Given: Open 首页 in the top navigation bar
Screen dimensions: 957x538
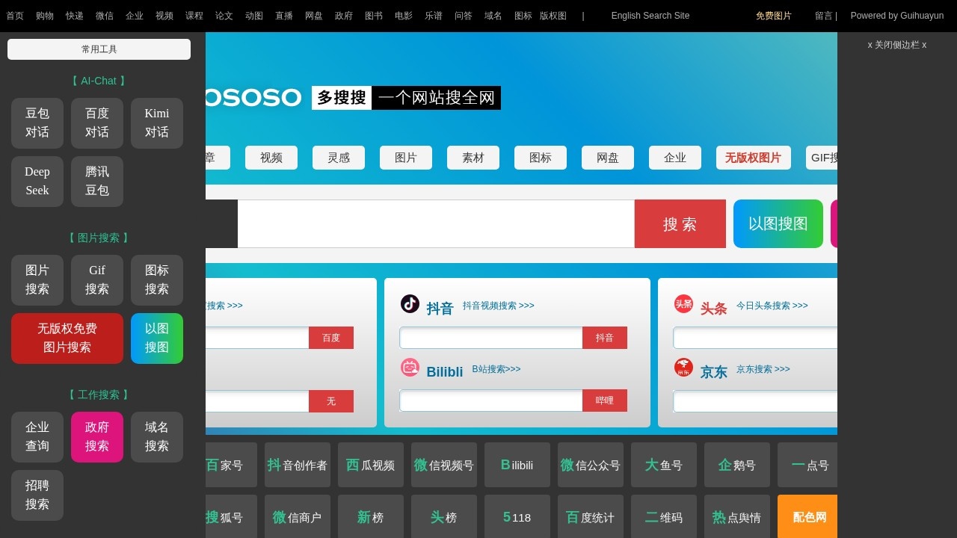Looking at the screenshot, I should point(15,16).
